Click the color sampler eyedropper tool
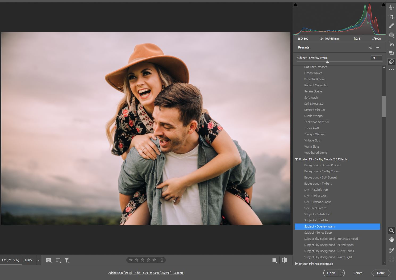396x280 pixels. pos(391,250)
